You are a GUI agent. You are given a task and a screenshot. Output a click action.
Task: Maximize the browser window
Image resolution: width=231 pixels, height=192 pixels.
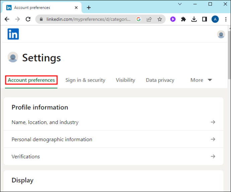point(210,4)
